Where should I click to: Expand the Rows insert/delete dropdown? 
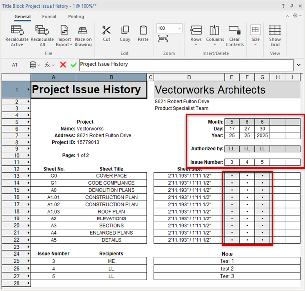[196, 36]
